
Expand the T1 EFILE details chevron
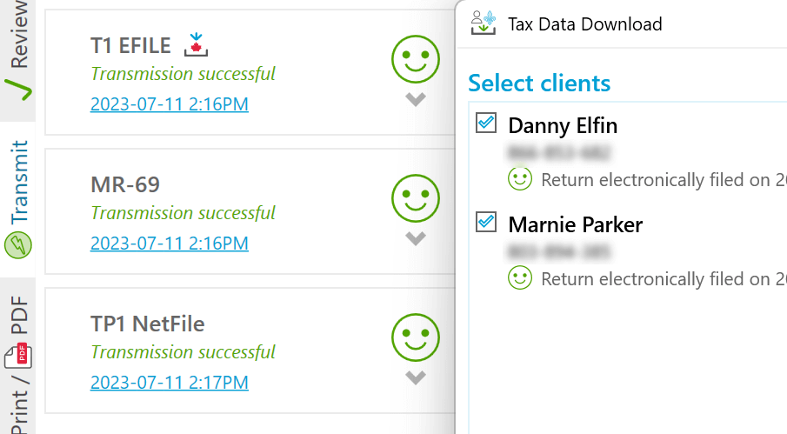point(416,99)
